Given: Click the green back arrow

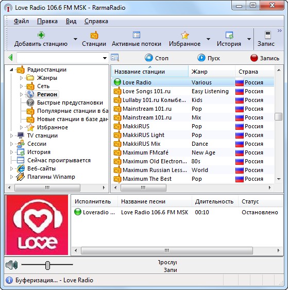Looking at the screenshot, I should 10,58.
